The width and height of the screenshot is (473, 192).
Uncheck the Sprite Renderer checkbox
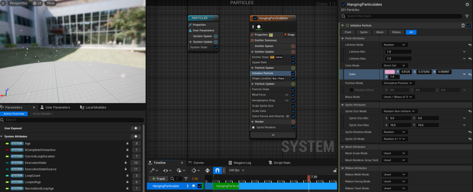click(x=293, y=127)
